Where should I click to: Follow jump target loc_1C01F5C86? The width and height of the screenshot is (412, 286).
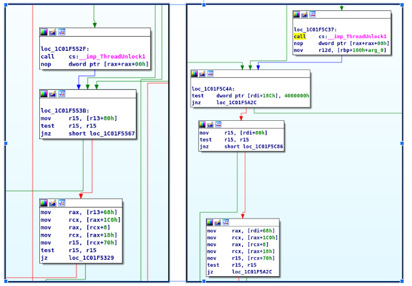click(263, 147)
